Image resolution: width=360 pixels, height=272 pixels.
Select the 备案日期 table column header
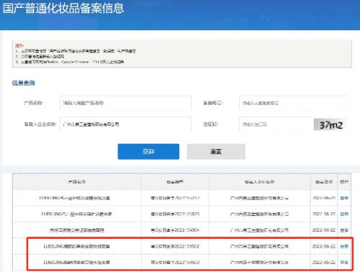[324, 182]
